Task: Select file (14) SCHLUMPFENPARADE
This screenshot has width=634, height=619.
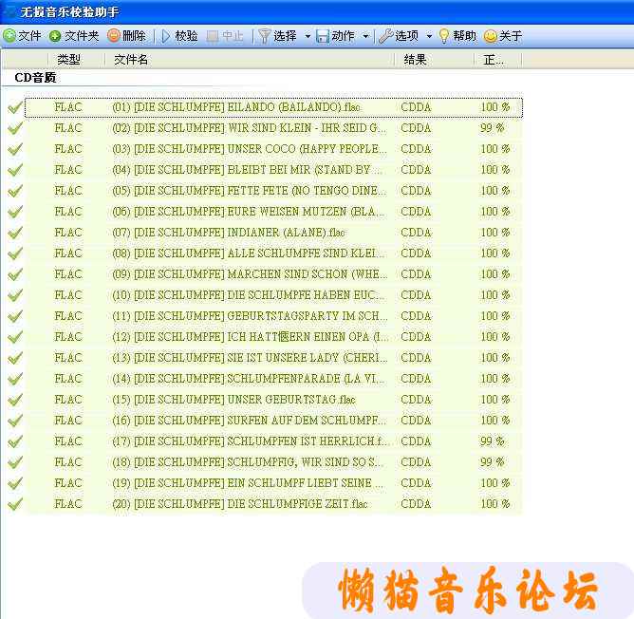Action: (249, 379)
